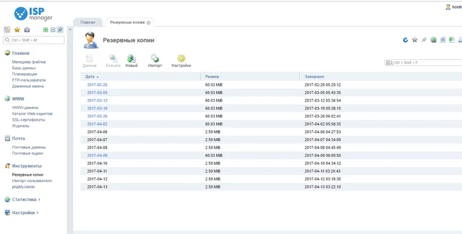
Task: Open the favorites star in sidebar
Action: point(17,30)
